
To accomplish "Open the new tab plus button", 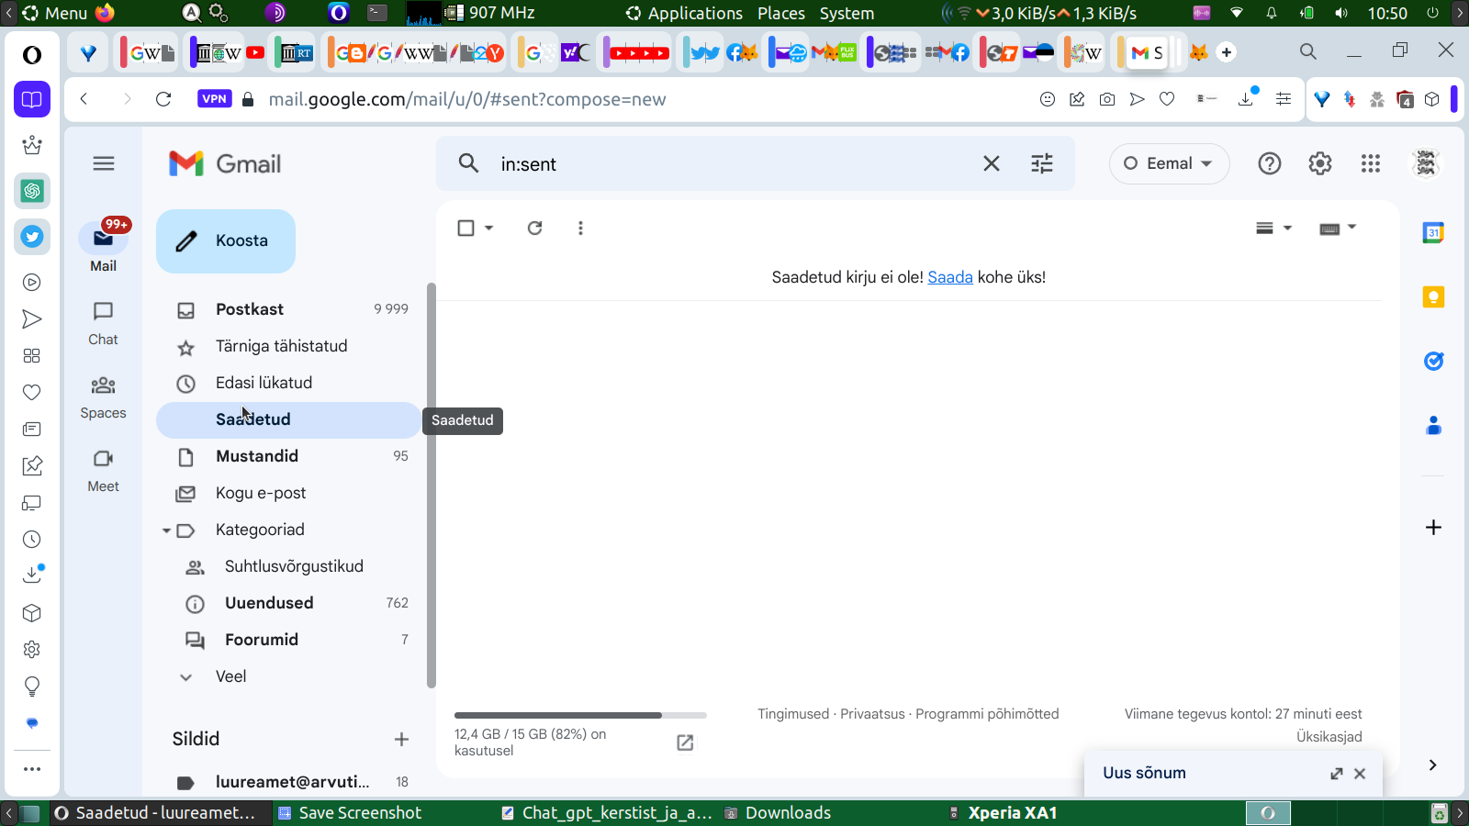I will (1227, 52).
